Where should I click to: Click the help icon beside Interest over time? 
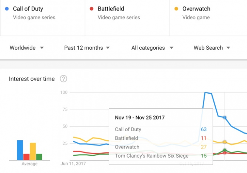[63, 79]
